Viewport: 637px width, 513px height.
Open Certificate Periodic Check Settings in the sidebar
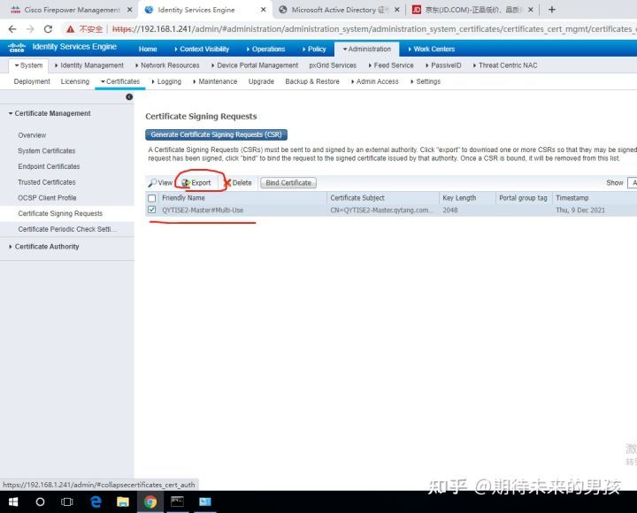(67, 229)
